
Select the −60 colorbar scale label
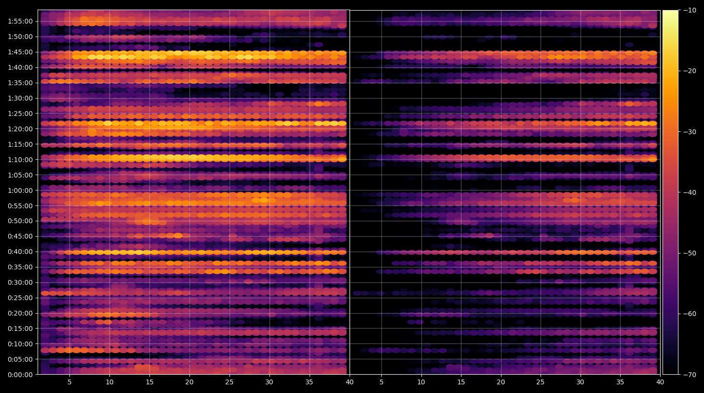click(x=689, y=314)
